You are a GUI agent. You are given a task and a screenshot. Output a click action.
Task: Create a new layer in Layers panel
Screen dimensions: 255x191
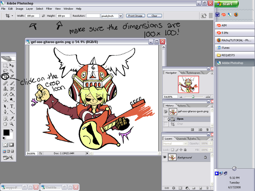pos(200,188)
